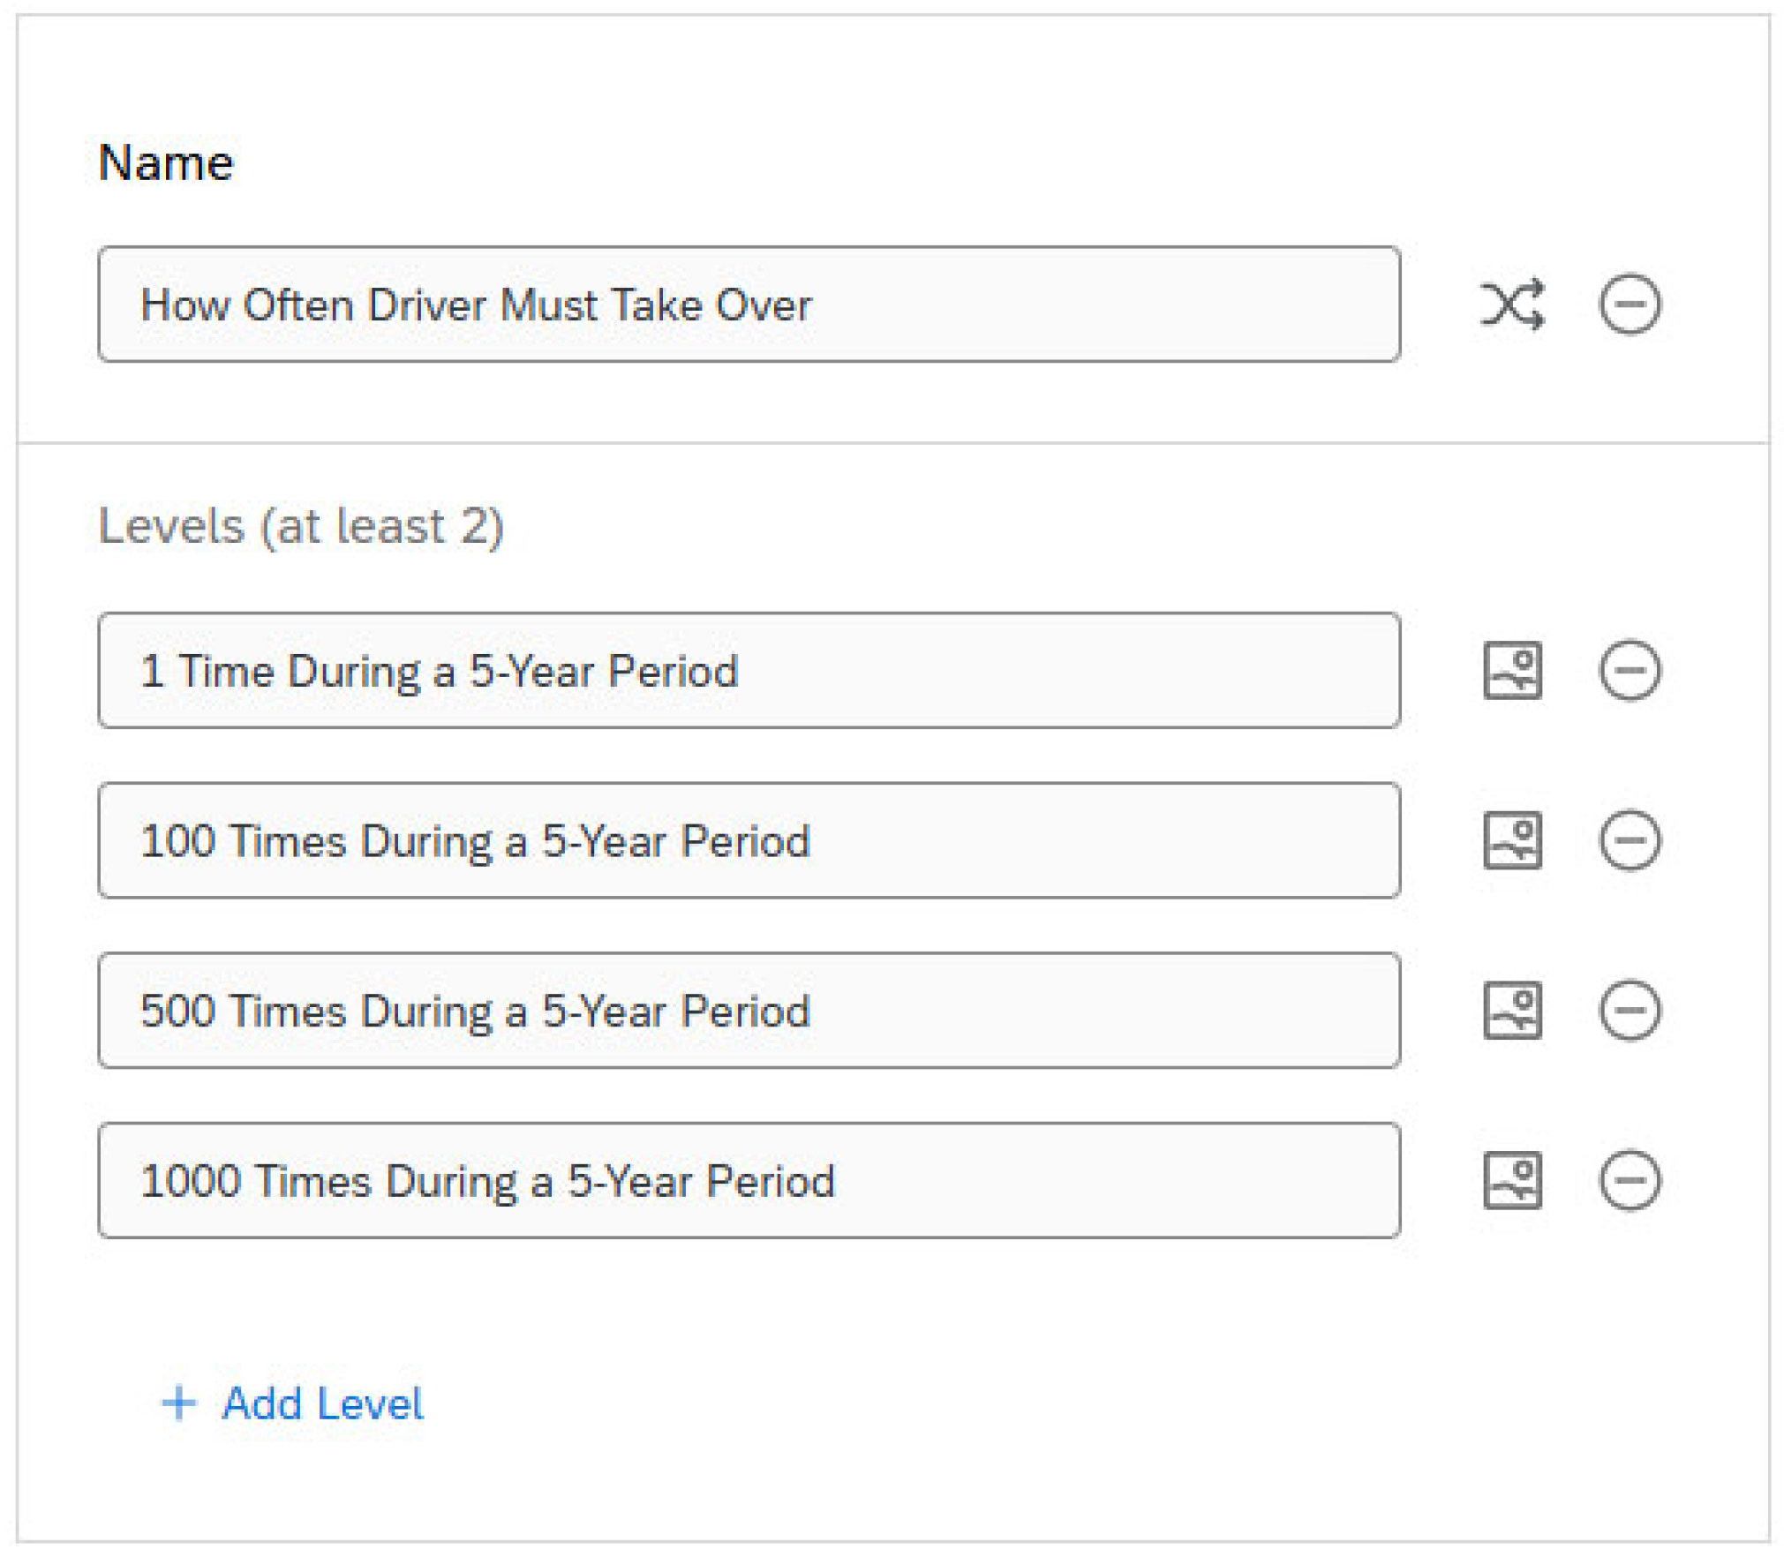
Task: Click the Levels (at least 2) label
Action: [x=300, y=526]
